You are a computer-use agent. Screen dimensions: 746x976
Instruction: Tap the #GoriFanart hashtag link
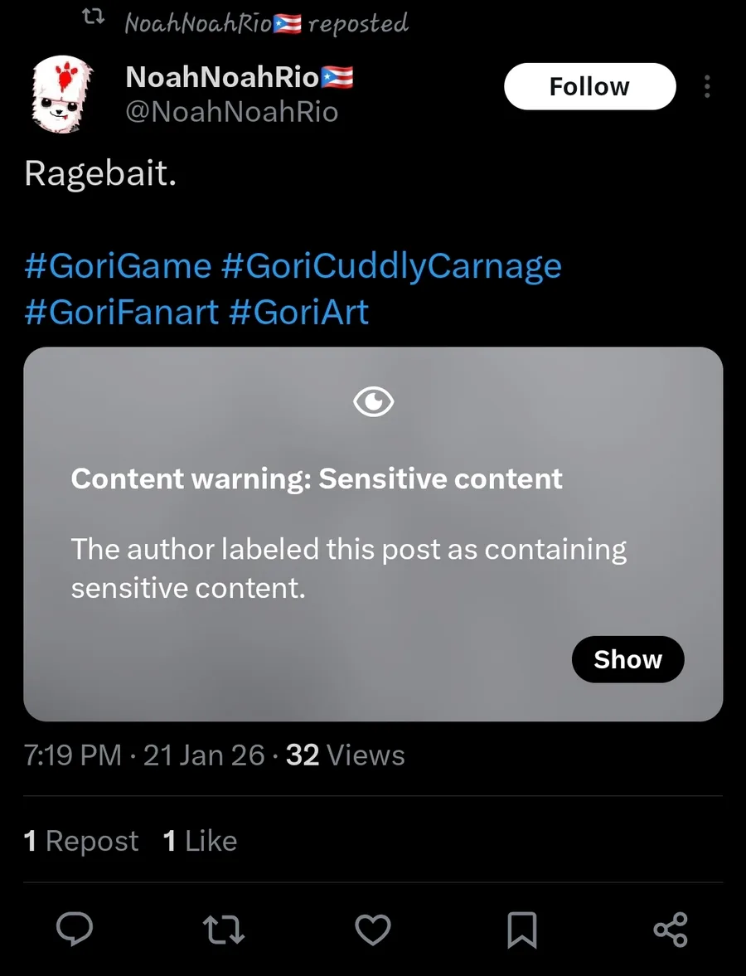pyautogui.click(x=121, y=313)
